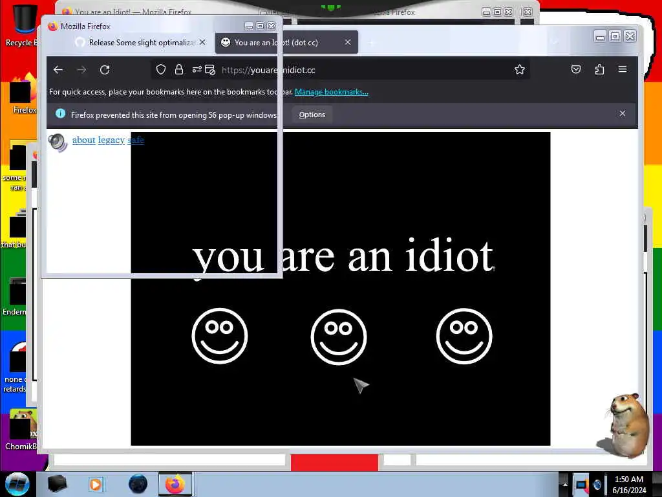
Task: Open the Windows Start orb
Action: tap(17, 484)
